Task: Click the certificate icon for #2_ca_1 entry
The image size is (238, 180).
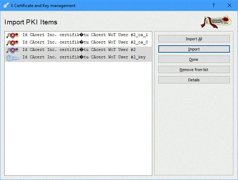Action: tap(13, 35)
